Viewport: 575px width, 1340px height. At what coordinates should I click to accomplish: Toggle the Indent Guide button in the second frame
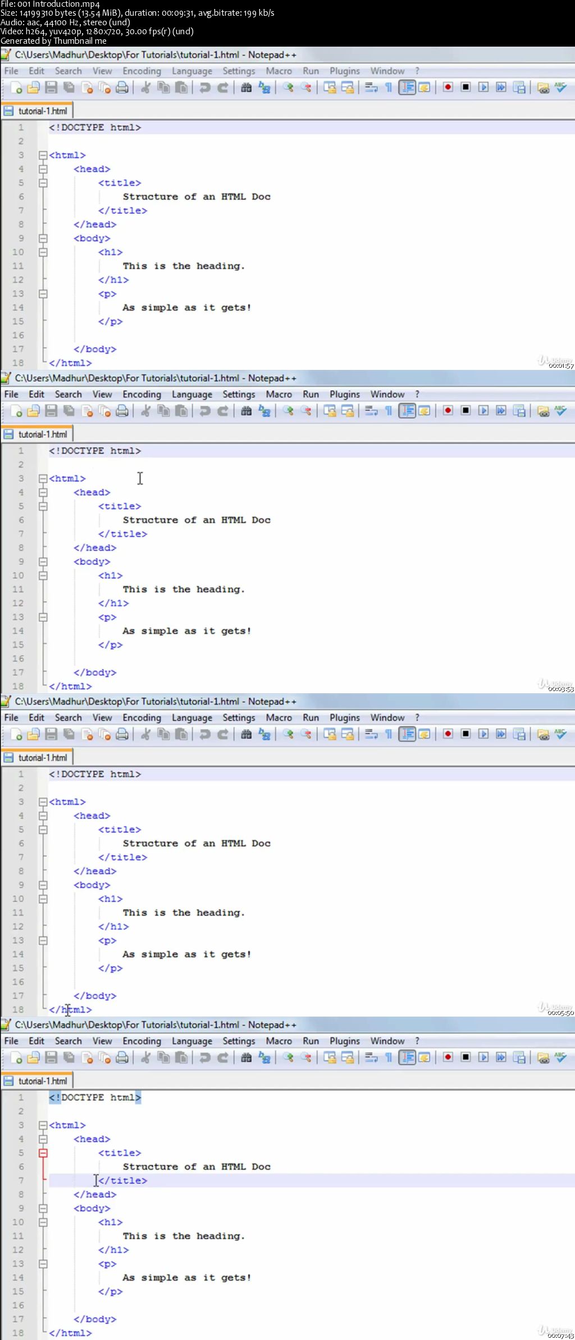407,411
